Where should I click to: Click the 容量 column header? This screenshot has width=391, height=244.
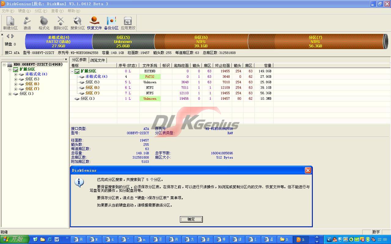264,66
